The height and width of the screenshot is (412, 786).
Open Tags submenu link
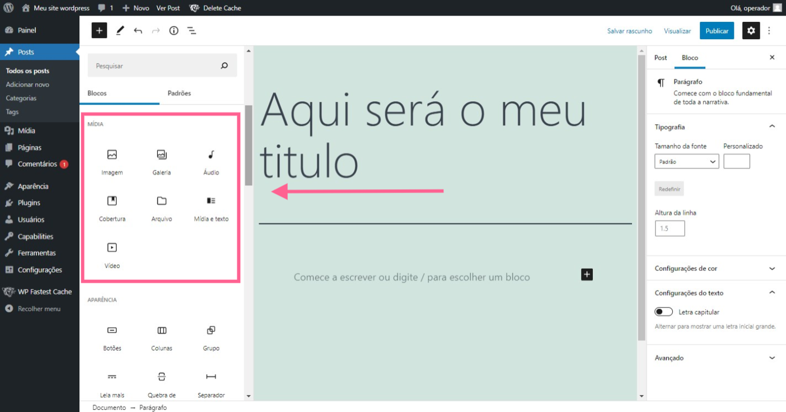pos(12,111)
